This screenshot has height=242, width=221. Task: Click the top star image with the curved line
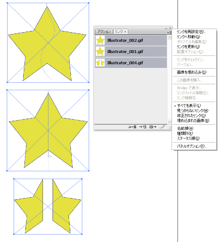(48, 43)
